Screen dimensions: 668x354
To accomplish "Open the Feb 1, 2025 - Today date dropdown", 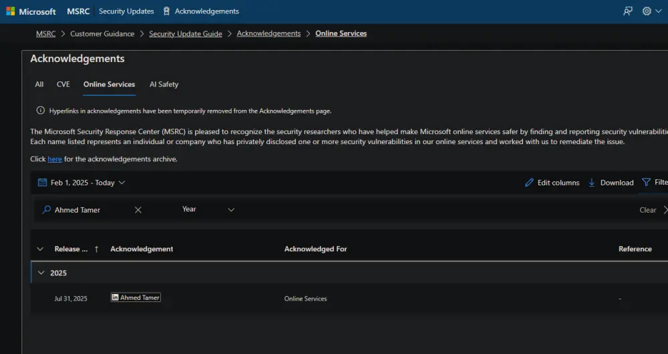I will (81, 182).
